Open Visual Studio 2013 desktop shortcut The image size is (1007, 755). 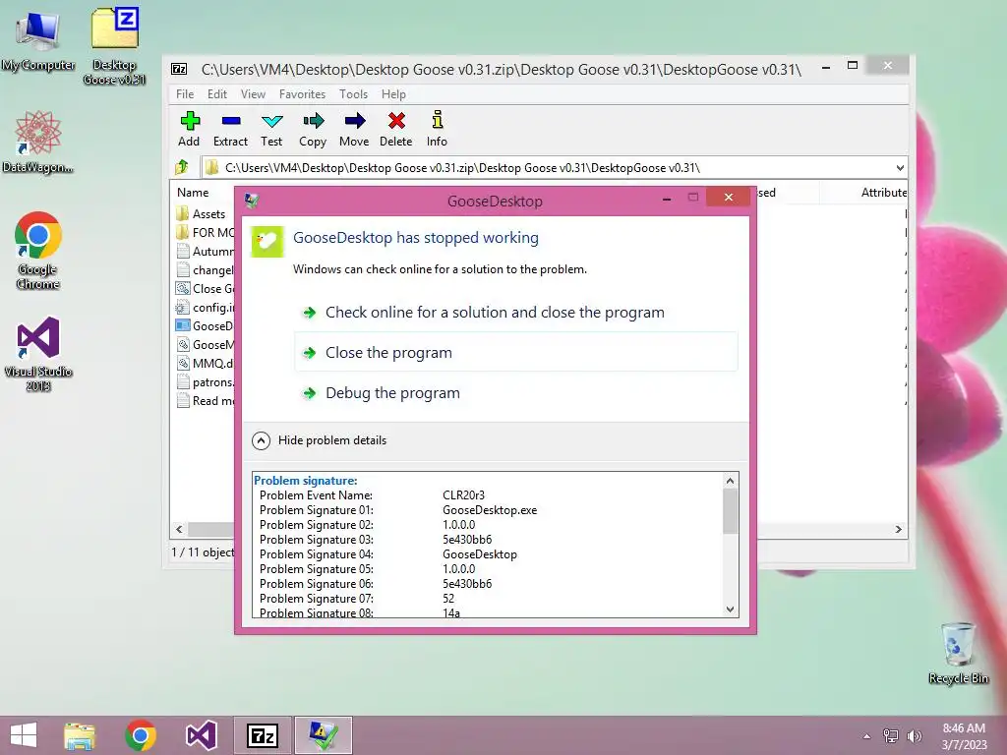38,354
